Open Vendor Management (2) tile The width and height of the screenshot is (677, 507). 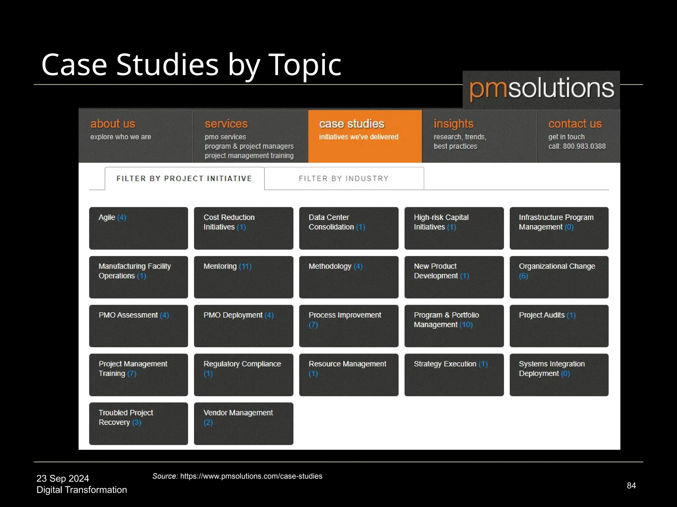[x=244, y=423]
